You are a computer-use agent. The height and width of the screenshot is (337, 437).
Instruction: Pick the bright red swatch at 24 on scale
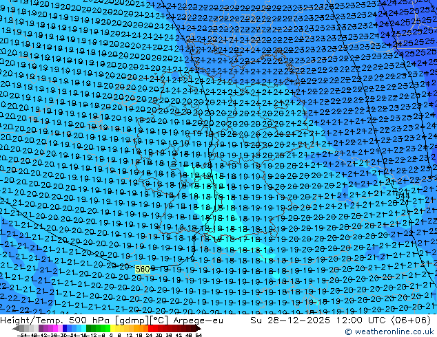pos(150,328)
